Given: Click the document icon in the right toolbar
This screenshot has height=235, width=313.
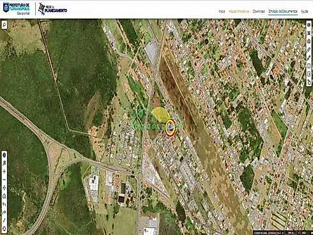Looking at the screenshot, I should [309, 66].
